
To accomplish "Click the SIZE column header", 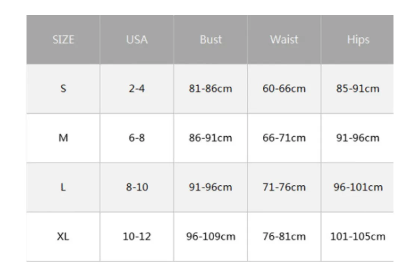I will pos(63,40).
